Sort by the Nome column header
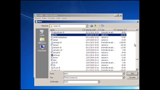 point(66,30)
